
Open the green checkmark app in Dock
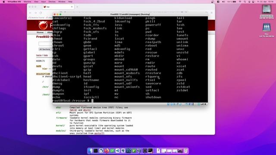pyautogui.click(x=134, y=151)
